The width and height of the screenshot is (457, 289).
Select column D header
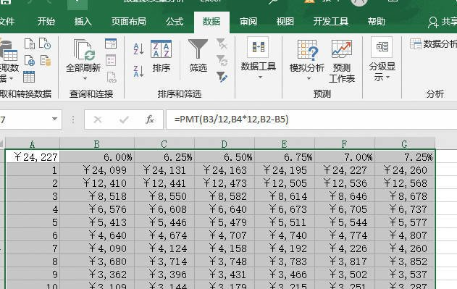pyautogui.click(x=224, y=143)
